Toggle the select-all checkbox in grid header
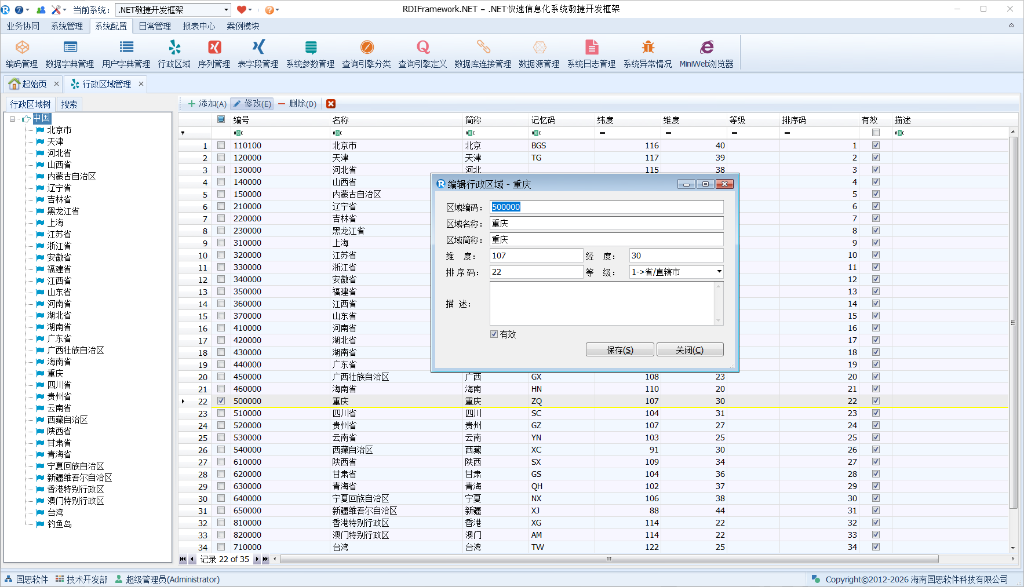This screenshot has width=1024, height=587. [221, 119]
